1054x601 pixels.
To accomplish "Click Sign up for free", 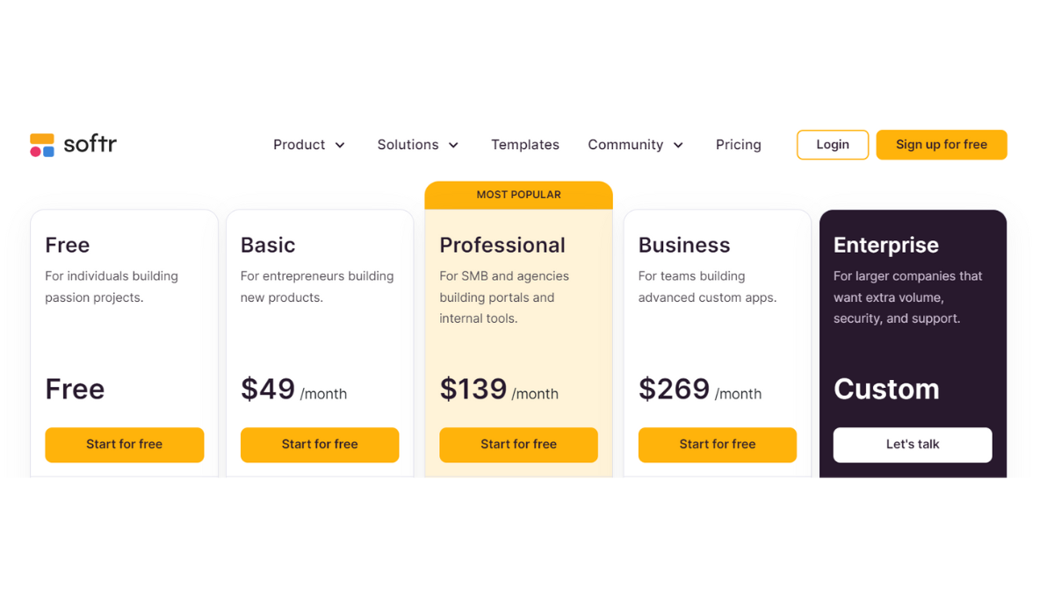I will click(942, 144).
